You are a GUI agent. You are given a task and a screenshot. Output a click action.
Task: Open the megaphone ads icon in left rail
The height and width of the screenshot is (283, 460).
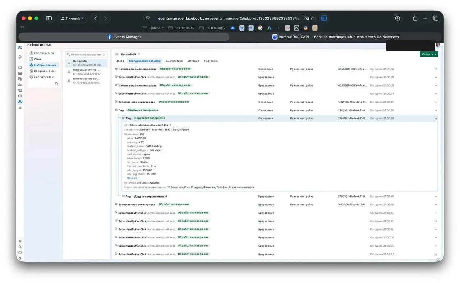[x=20, y=90]
